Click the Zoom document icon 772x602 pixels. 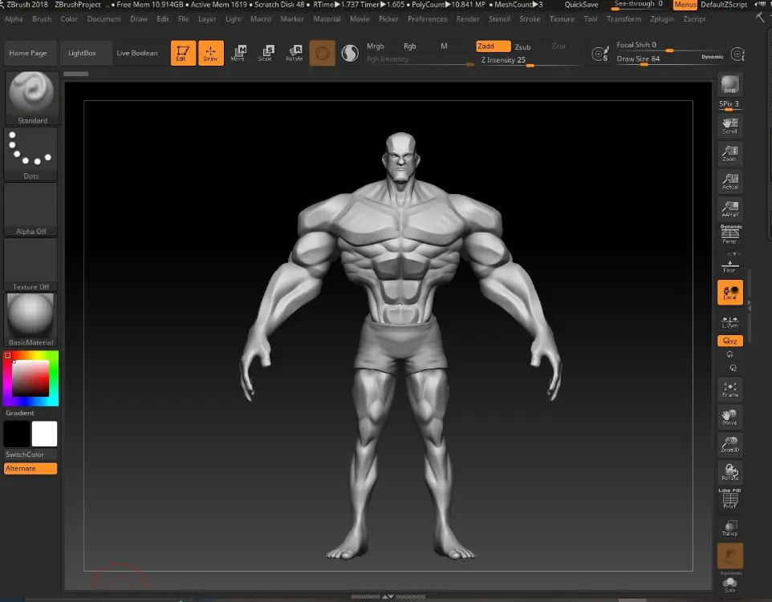coord(730,153)
